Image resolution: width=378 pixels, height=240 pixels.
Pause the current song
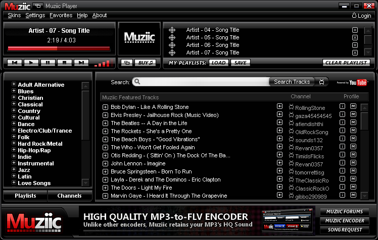[x=48, y=63]
